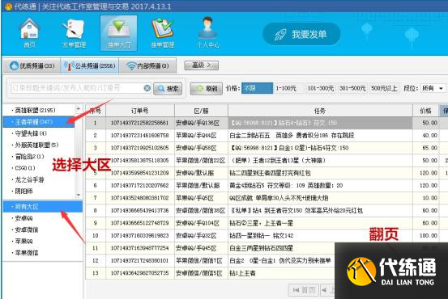Click the 搜索 magnifier button

click(168, 89)
